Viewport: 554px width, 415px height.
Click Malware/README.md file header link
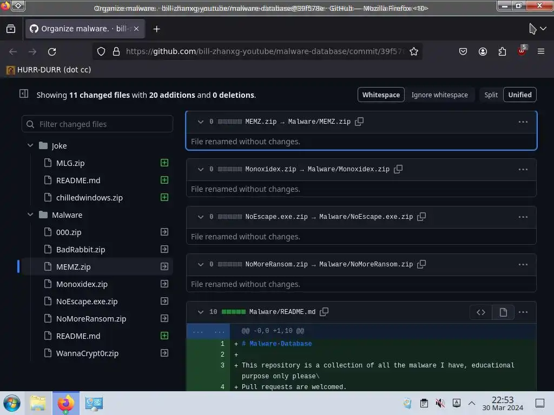pyautogui.click(x=282, y=312)
